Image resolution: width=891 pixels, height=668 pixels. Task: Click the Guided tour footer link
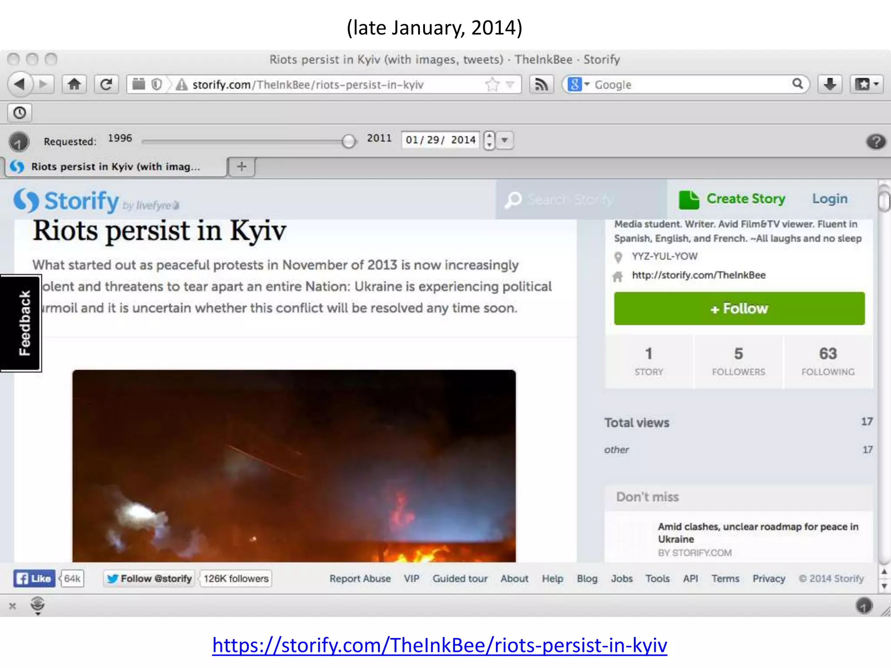[460, 579]
